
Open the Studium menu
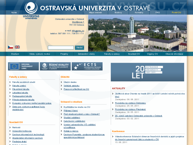coord(15,54)
